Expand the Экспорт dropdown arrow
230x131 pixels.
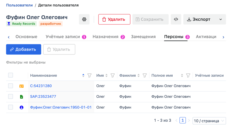(x=221, y=19)
